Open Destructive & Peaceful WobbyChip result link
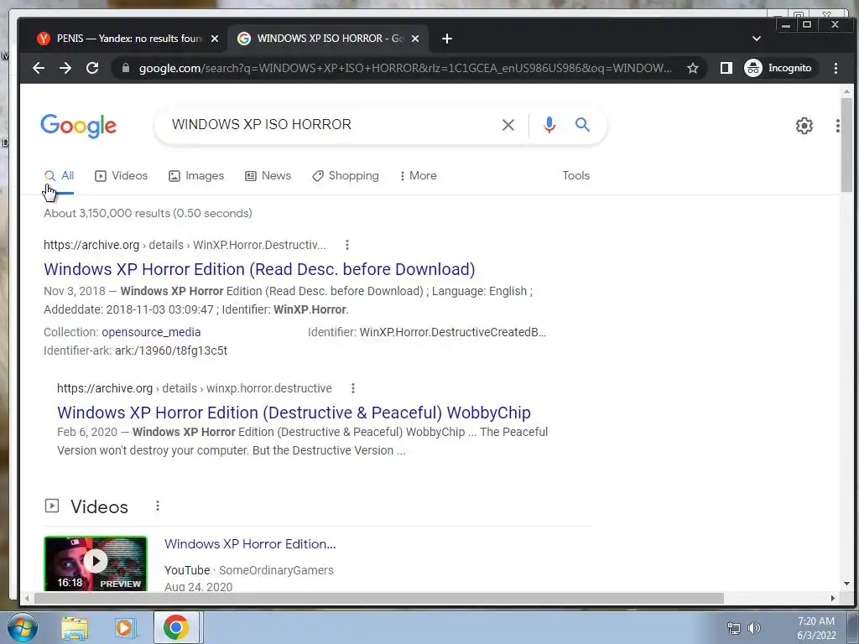The width and height of the screenshot is (859, 644). tap(294, 413)
